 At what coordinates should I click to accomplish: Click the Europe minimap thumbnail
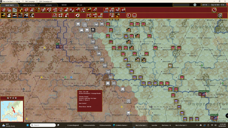point(12,111)
